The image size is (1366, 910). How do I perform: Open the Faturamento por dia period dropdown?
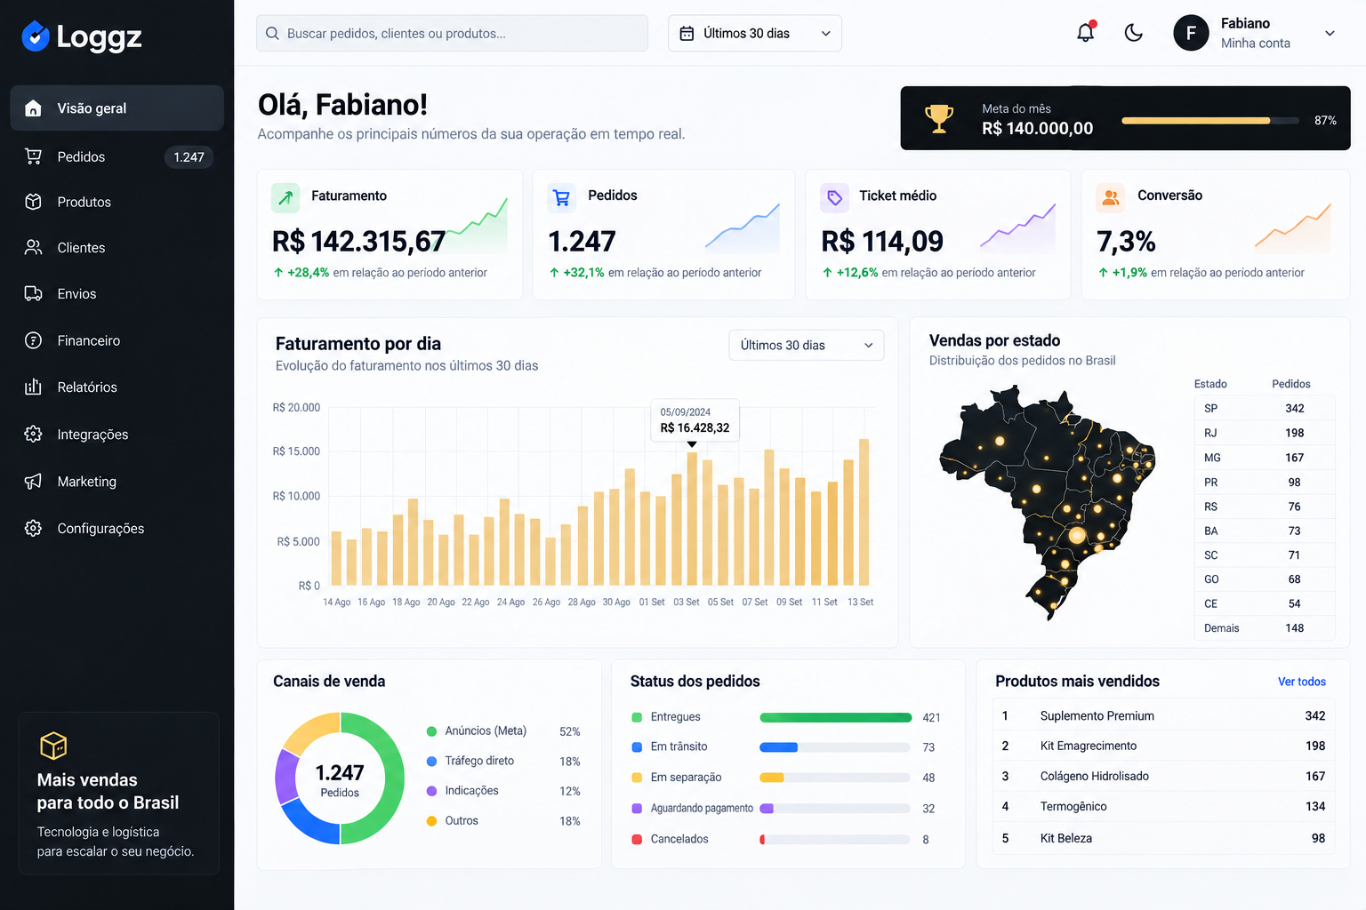[807, 345]
